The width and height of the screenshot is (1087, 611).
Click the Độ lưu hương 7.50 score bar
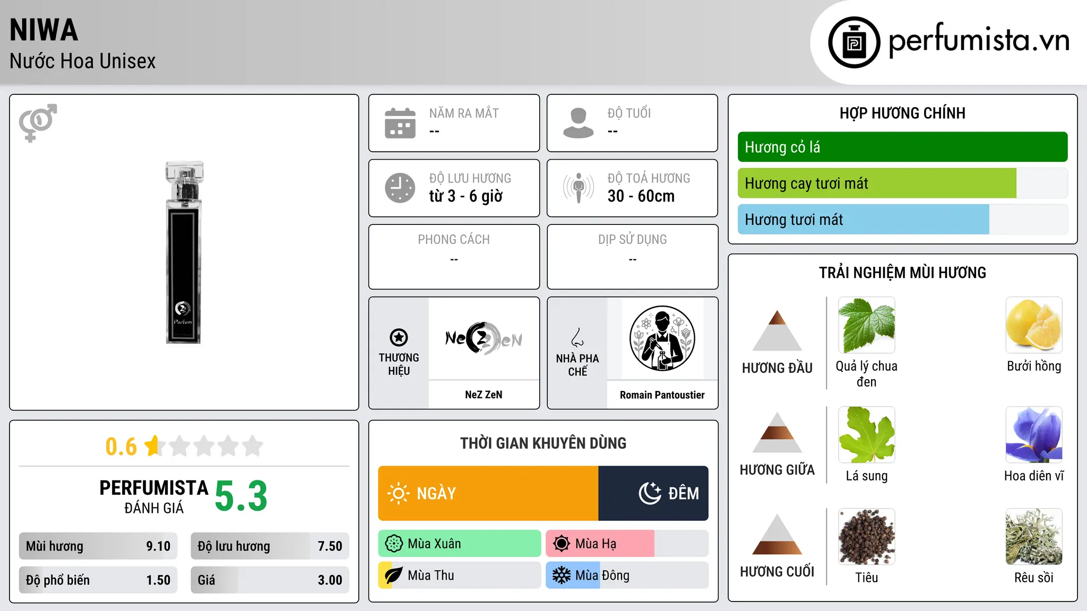270,546
